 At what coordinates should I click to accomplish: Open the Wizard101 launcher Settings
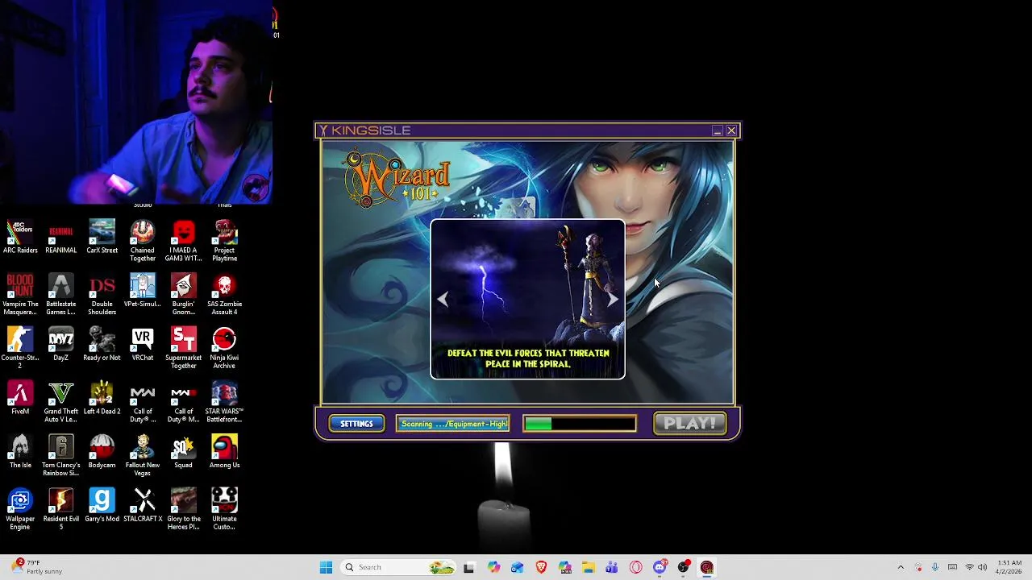(356, 424)
